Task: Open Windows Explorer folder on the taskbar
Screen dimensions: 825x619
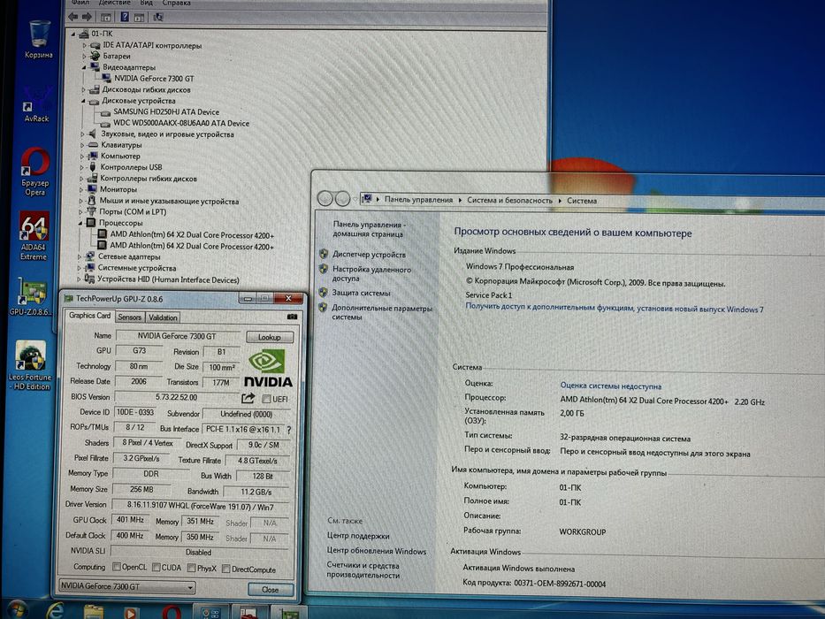Action: [93, 612]
